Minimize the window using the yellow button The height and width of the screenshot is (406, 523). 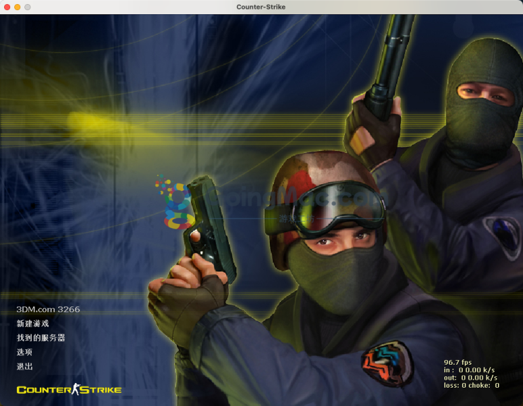17,7
